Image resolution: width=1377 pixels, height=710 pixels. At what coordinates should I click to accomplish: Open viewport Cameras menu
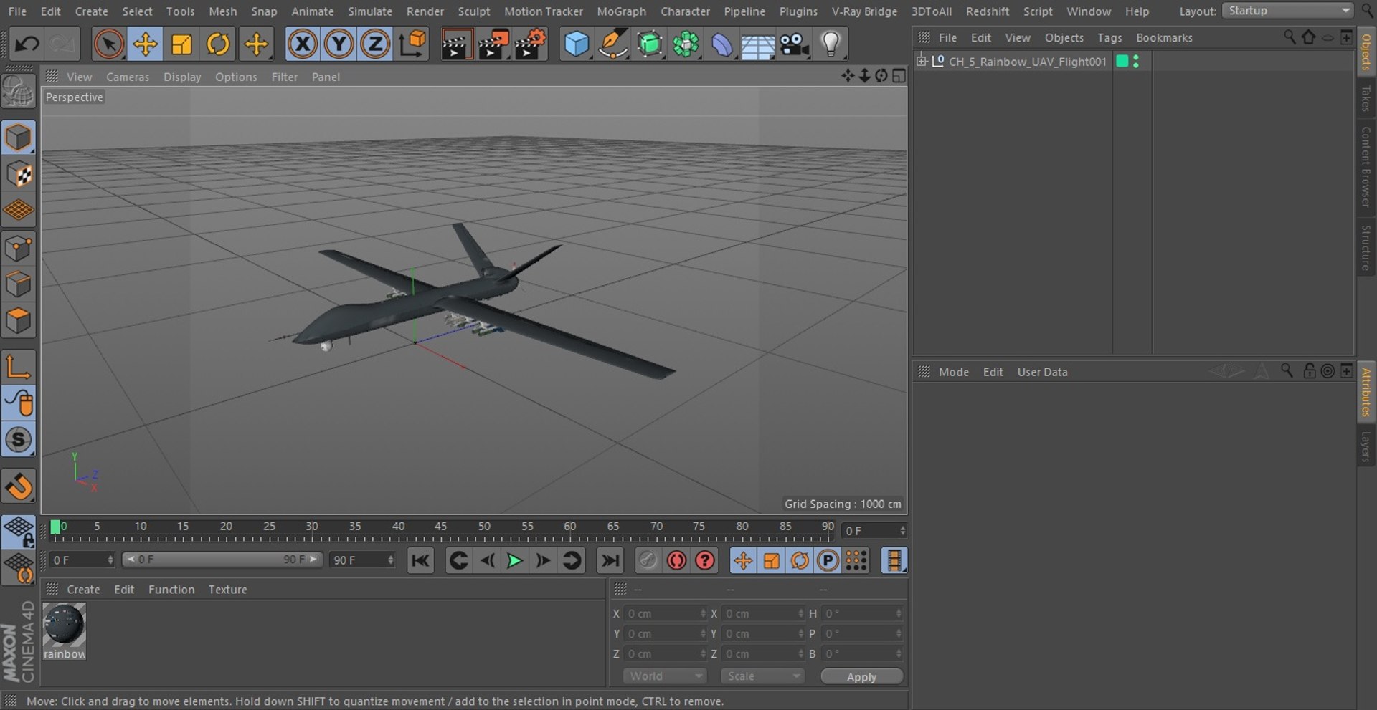coord(128,77)
